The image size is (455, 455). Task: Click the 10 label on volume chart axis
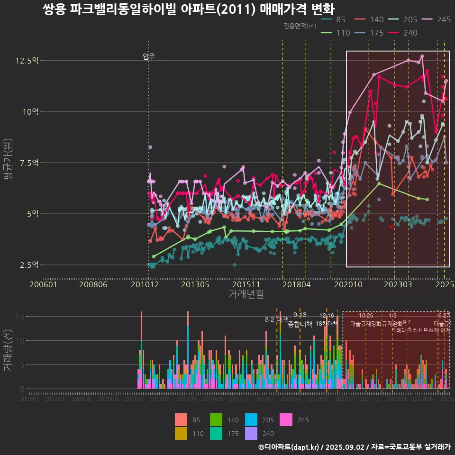click(20, 341)
